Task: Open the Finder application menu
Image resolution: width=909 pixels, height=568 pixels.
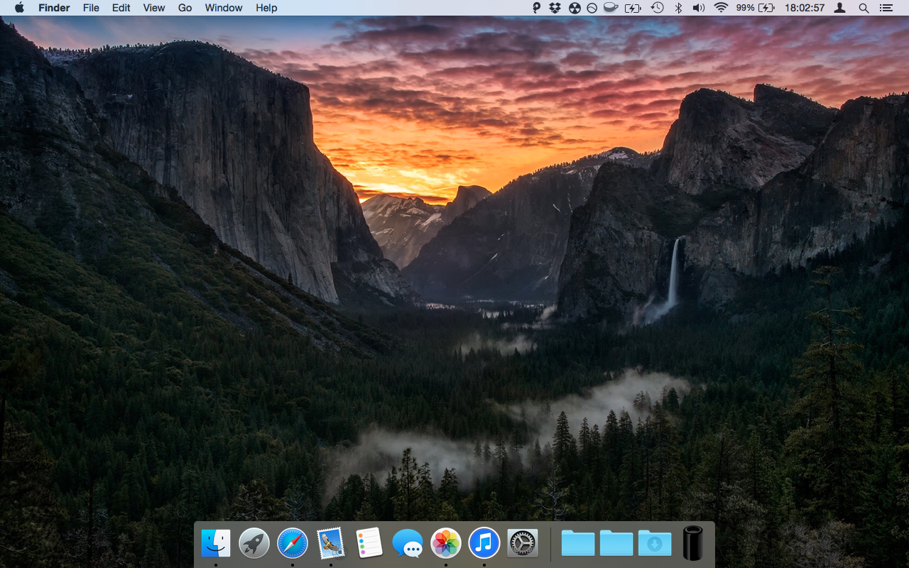Action: click(x=54, y=8)
